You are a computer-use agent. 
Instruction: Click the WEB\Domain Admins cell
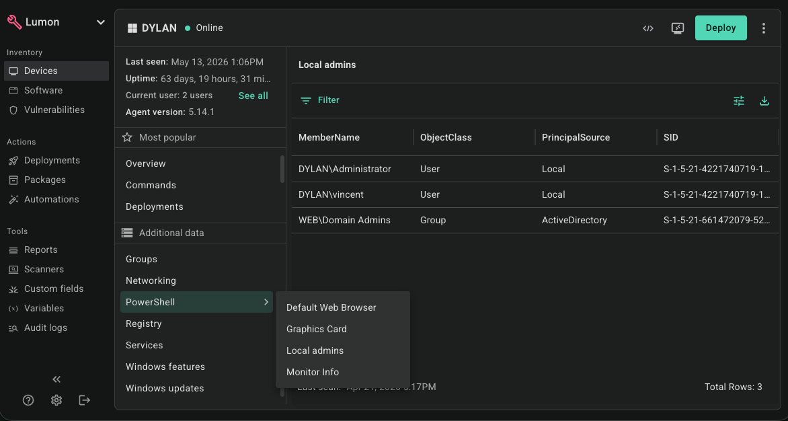pyautogui.click(x=344, y=221)
